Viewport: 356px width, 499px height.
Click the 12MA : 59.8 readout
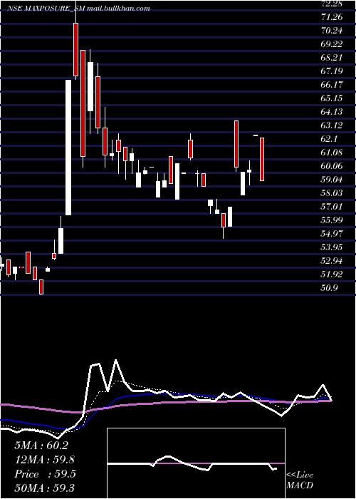click(45, 460)
